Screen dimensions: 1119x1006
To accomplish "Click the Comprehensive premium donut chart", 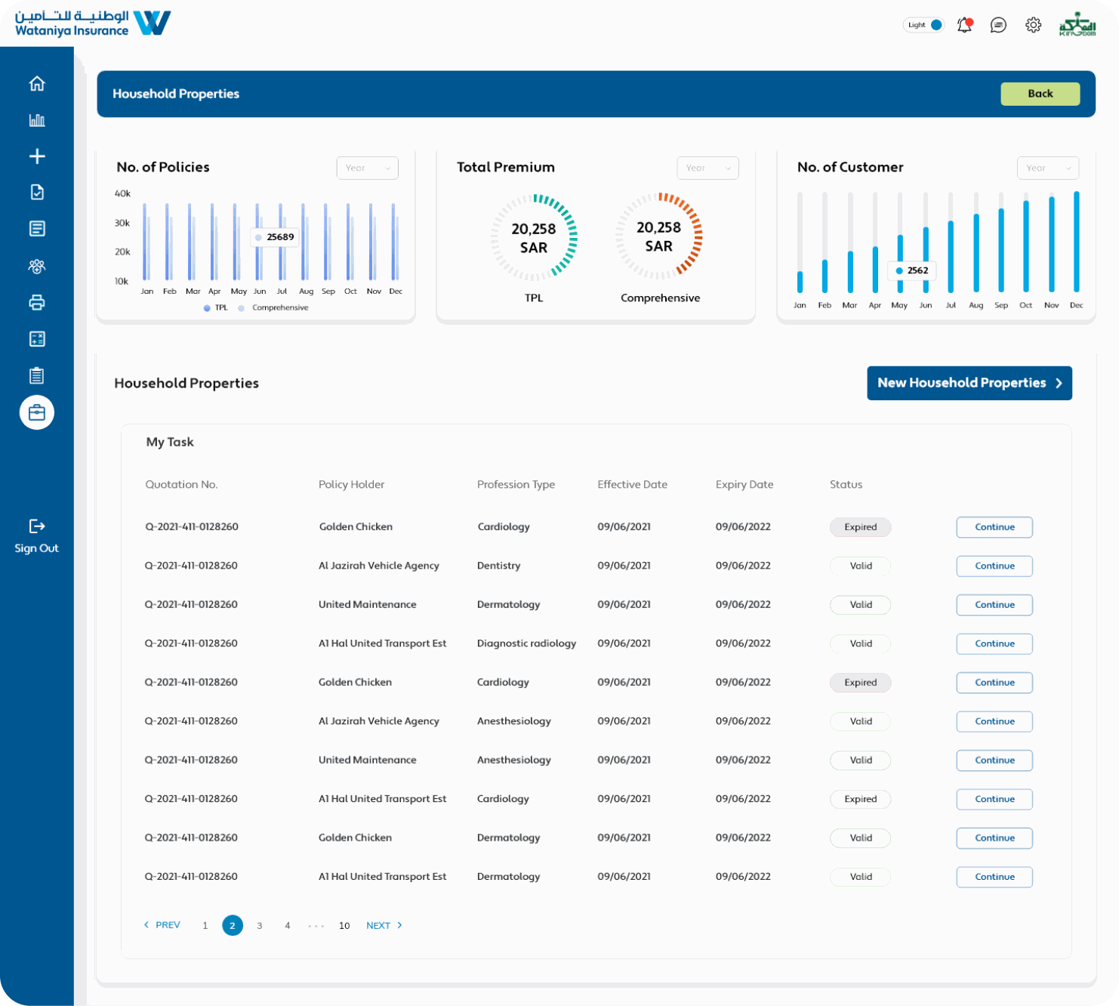I will (659, 236).
